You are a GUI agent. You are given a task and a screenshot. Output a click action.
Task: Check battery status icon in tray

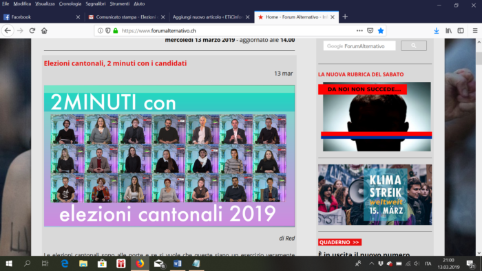pos(399,263)
